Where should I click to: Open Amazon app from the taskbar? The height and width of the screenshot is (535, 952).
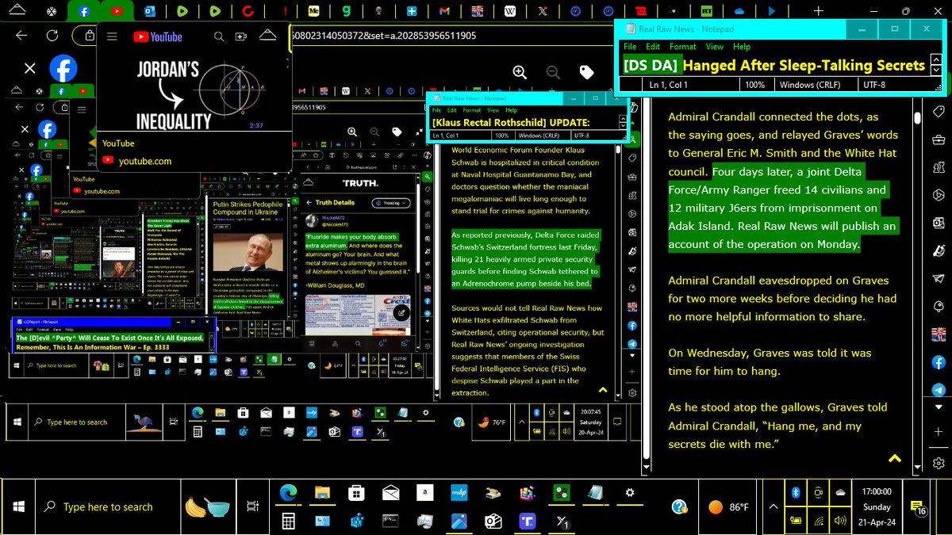425,493
